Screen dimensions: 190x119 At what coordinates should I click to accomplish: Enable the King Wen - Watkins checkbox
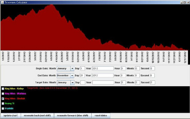pyautogui.click(x=3, y=94)
